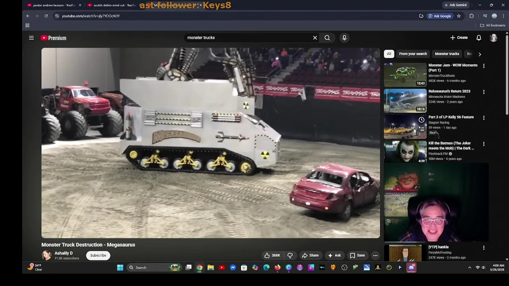Open Robosaurus's Return 2023 video title
Viewport: 509px width, 286px height.
pyautogui.click(x=449, y=91)
